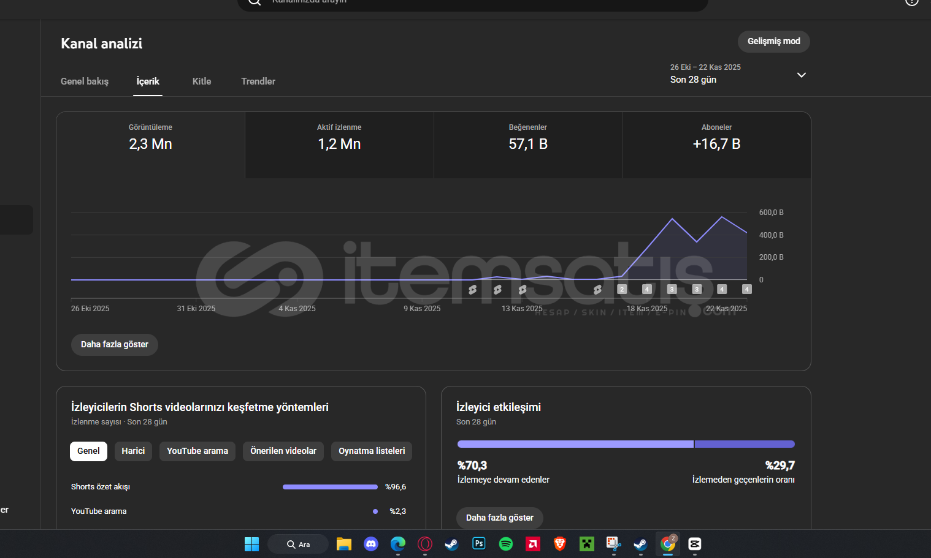Toggle the Önerilen videolar filter chip
Image resolution: width=931 pixels, height=558 pixels.
pos(283,451)
